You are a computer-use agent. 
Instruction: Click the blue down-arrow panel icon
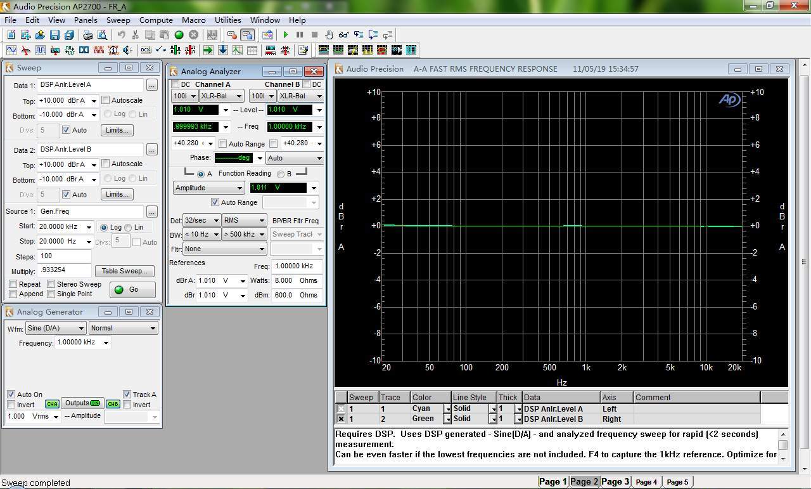[x=223, y=50]
